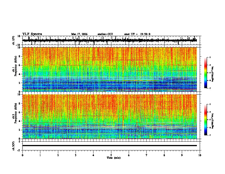Click inside the ch.1 spectrogram plot
The width and height of the screenshot is (225, 174).
[x=110, y=69]
